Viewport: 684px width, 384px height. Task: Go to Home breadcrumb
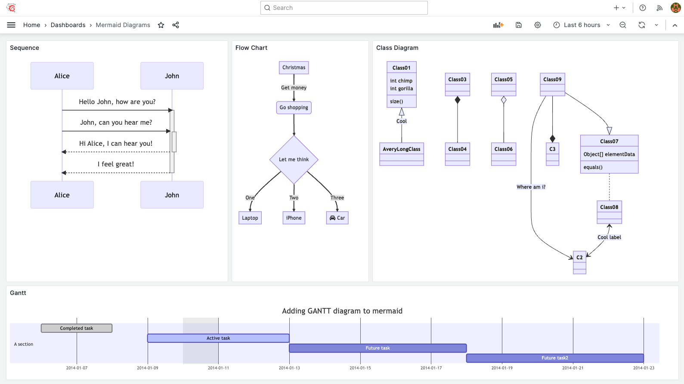tap(31, 25)
